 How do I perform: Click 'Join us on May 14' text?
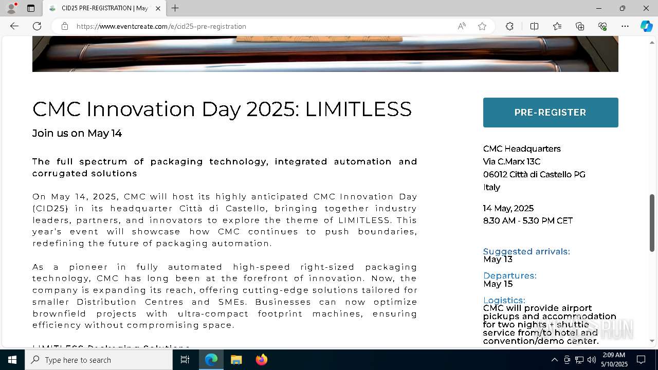pos(77,133)
